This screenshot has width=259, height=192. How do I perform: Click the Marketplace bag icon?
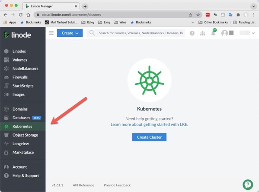coord(6,152)
